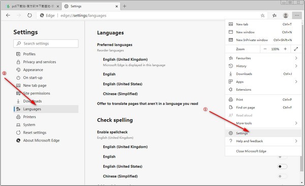Select the Settings browser tab

point(91,6)
